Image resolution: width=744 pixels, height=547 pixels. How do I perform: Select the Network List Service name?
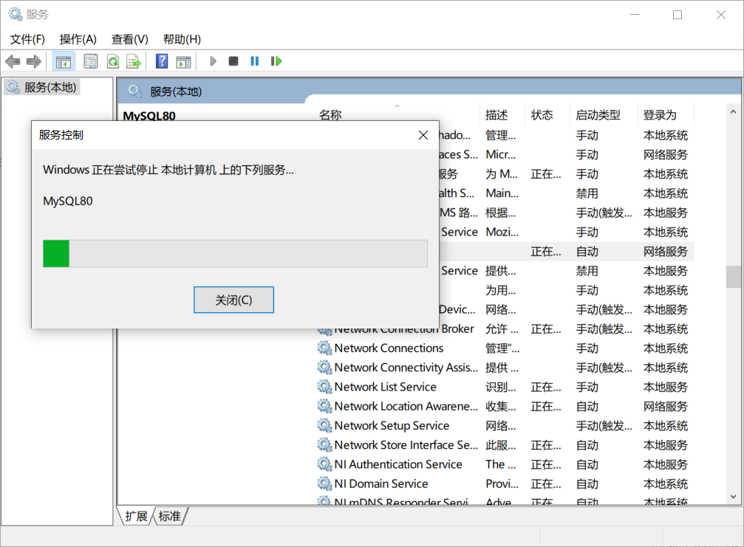click(385, 388)
